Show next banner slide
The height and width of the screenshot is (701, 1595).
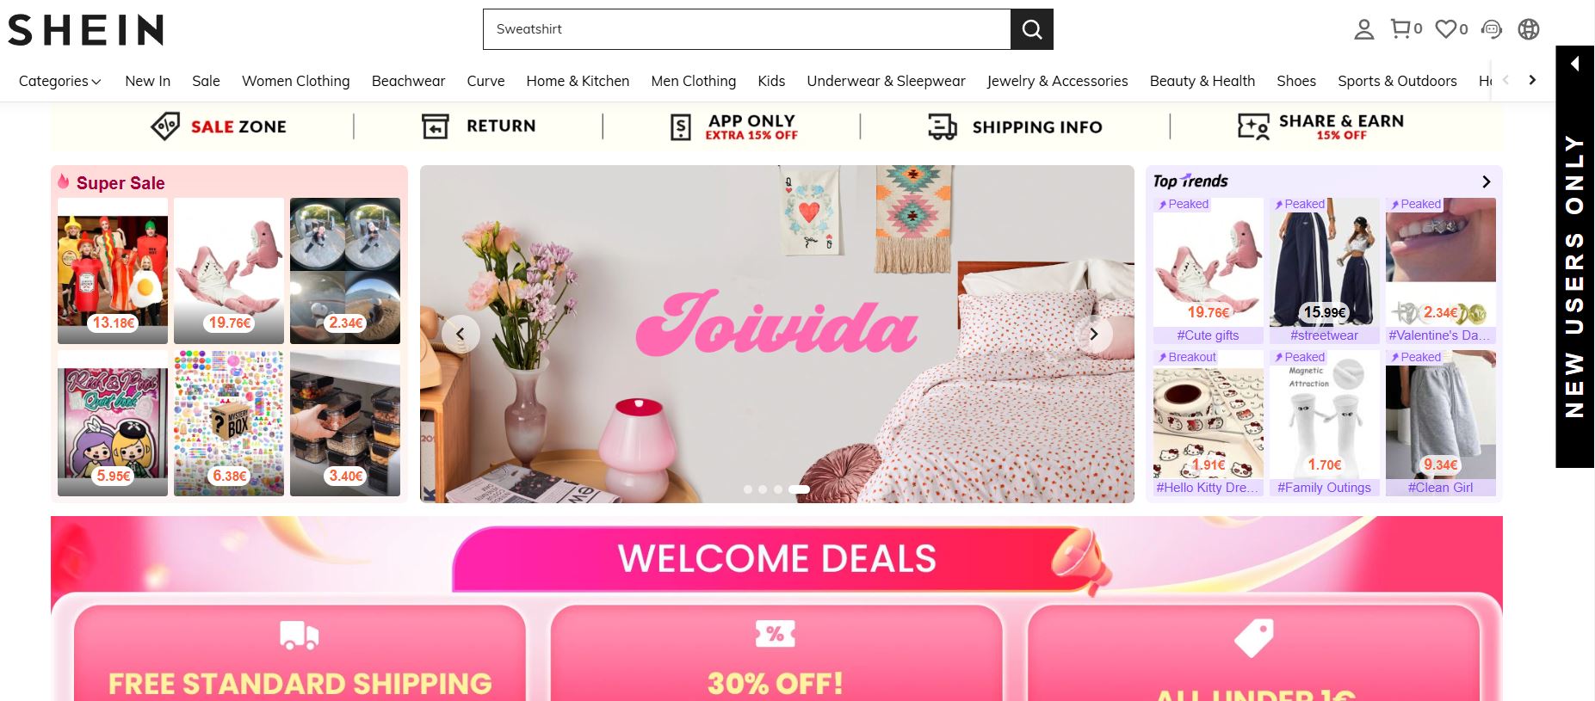[x=1093, y=334]
